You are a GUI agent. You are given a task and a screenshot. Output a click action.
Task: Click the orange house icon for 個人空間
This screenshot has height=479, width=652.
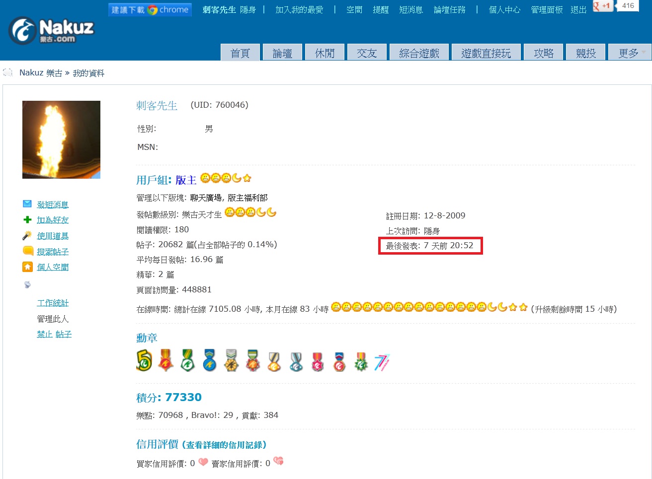[27, 267]
